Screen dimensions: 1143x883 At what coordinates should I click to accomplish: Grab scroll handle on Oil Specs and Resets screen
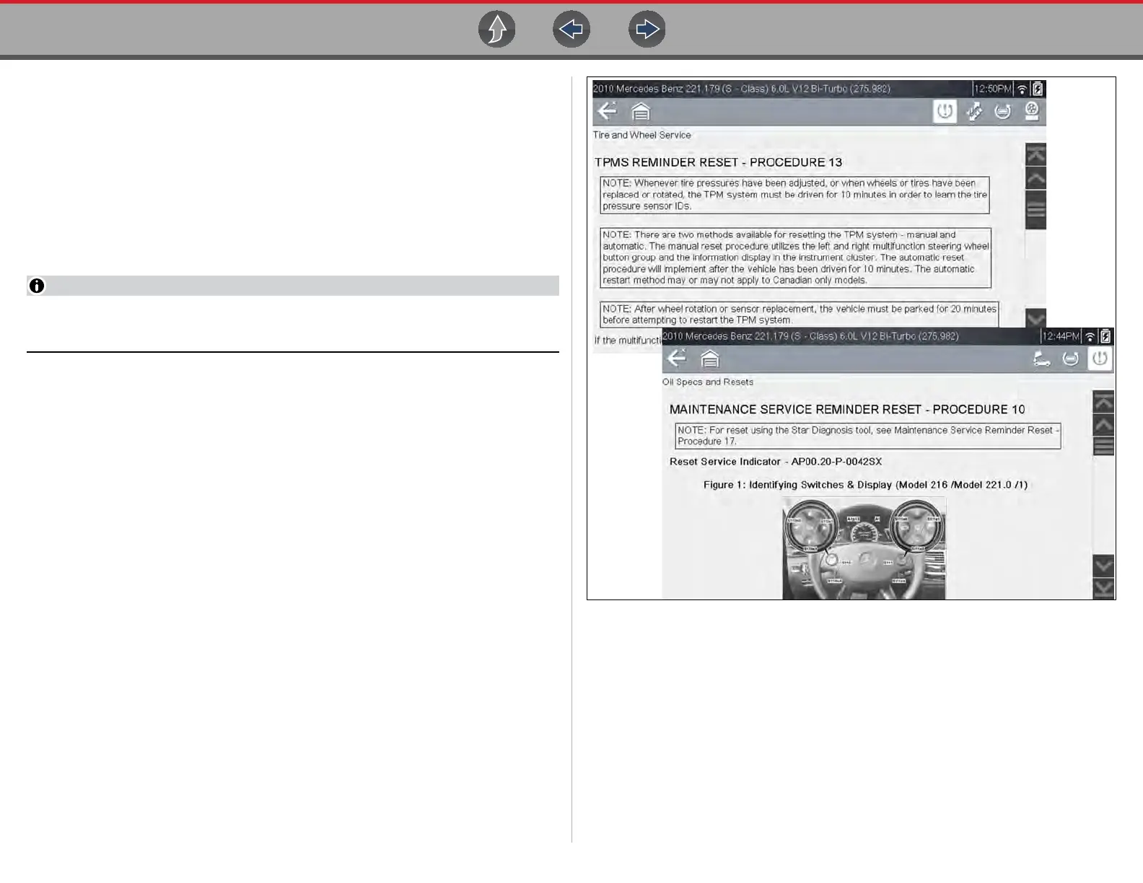coord(1104,447)
